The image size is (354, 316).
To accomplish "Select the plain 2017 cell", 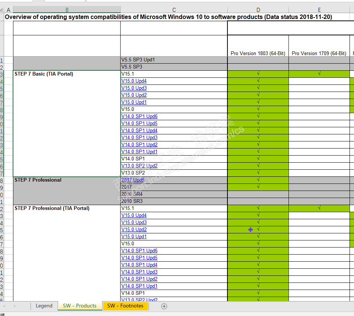I will point(174,187).
